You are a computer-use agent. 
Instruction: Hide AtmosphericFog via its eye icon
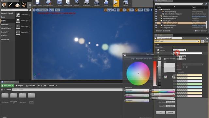pos(156,12)
